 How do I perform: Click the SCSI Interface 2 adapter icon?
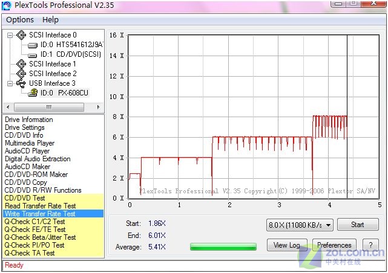click(x=21, y=74)
